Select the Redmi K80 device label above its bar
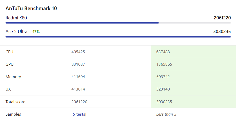236x120 pixels. click(x=16, y=18)
